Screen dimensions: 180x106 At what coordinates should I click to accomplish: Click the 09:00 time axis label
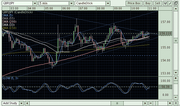118,9
